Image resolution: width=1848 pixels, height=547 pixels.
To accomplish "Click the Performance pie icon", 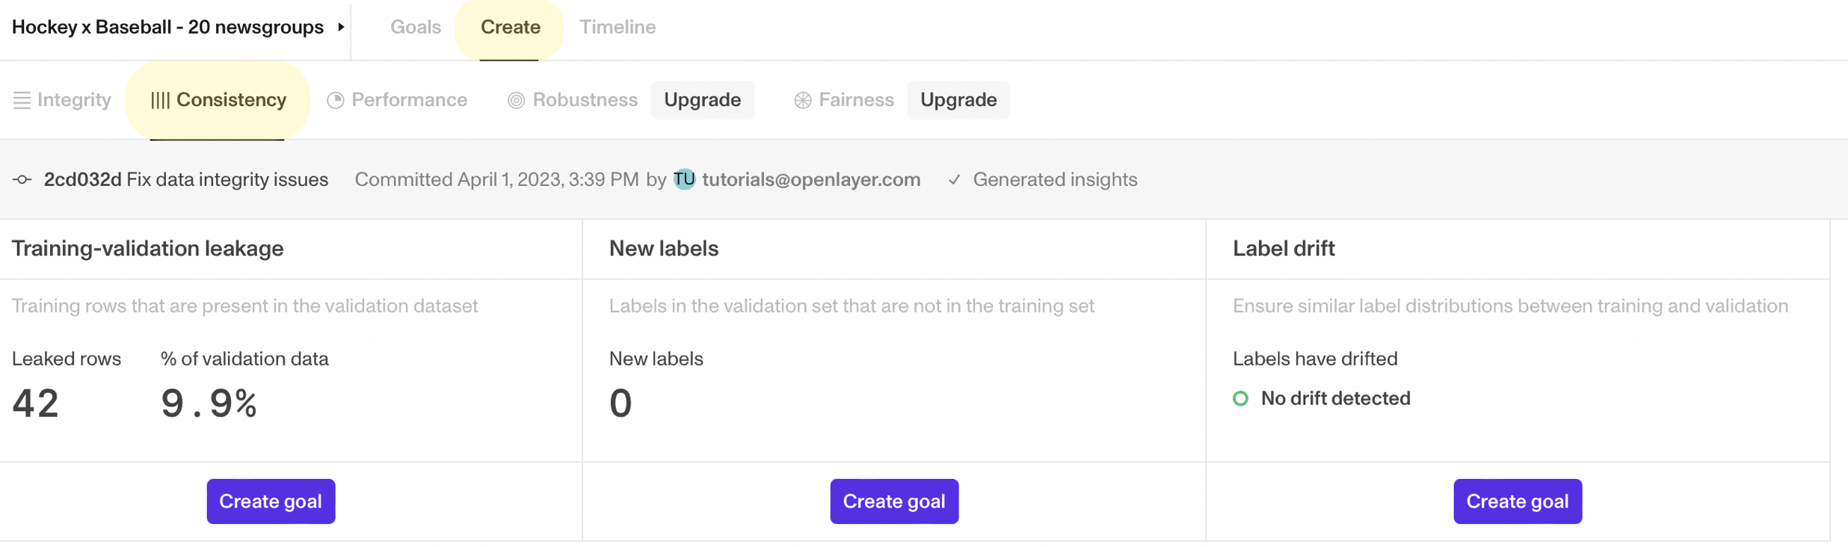I will [x=336, y=100].
